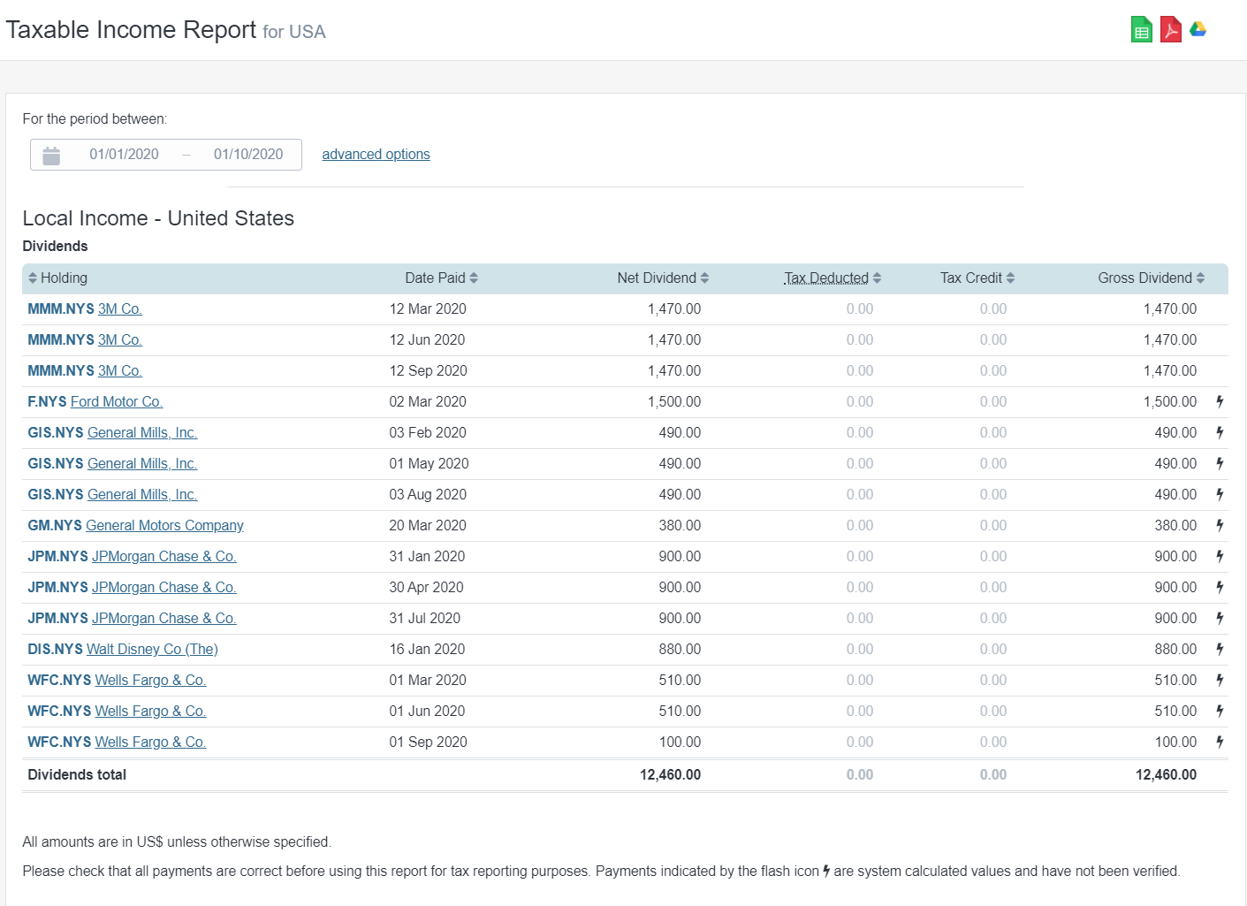The image size is (1247, 906).
Task: Click flash icon on Walt Disney row
Action: click(1220, 649)
